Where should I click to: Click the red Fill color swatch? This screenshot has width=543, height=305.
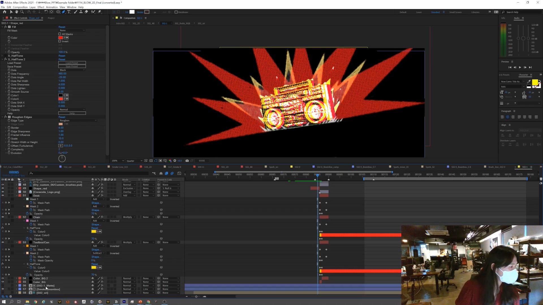(61, 38)
